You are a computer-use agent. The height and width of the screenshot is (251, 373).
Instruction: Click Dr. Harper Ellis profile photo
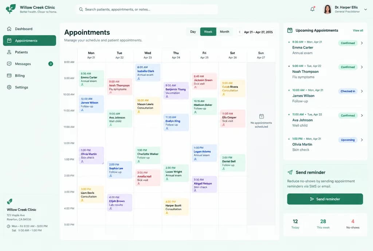tap(327, 9)
